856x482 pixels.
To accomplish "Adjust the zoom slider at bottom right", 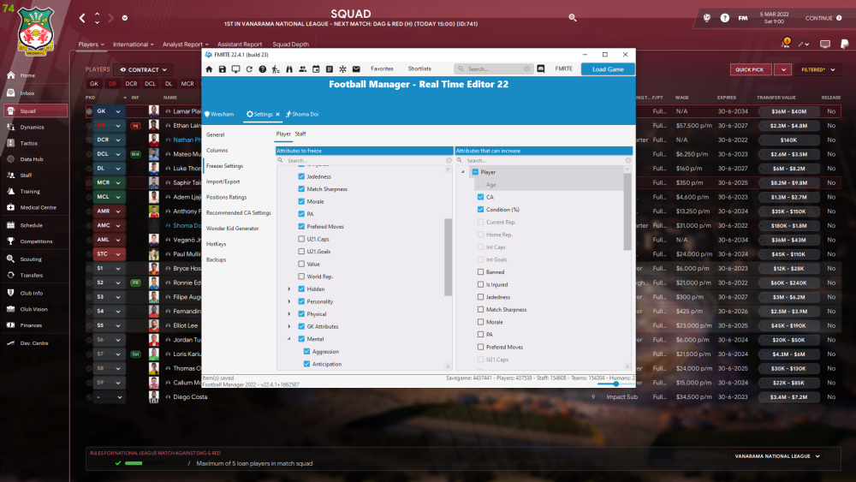I will tap(615, 384).
